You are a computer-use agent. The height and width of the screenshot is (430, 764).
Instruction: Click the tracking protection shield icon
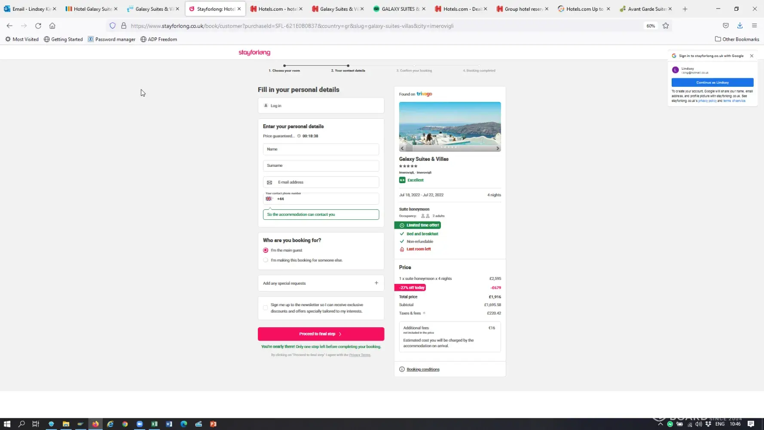[113, 26]
